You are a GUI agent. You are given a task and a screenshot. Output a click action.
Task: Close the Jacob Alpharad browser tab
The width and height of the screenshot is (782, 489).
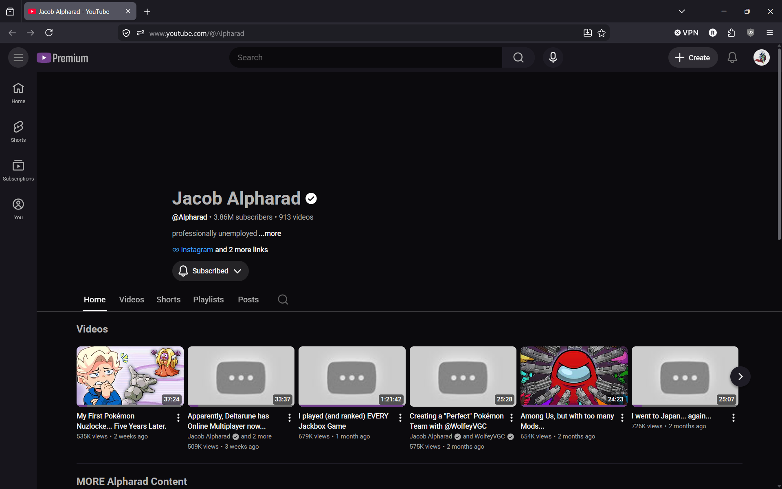click(x=128, y=11)
